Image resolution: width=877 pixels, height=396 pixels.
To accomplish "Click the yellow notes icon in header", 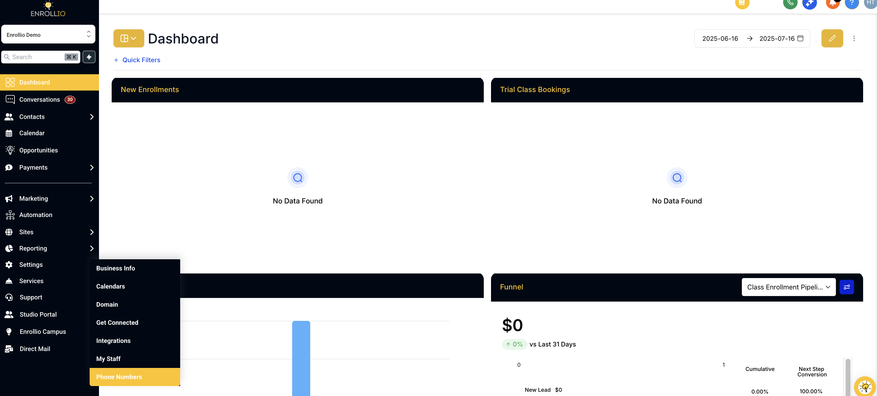I will click(742, 3).
